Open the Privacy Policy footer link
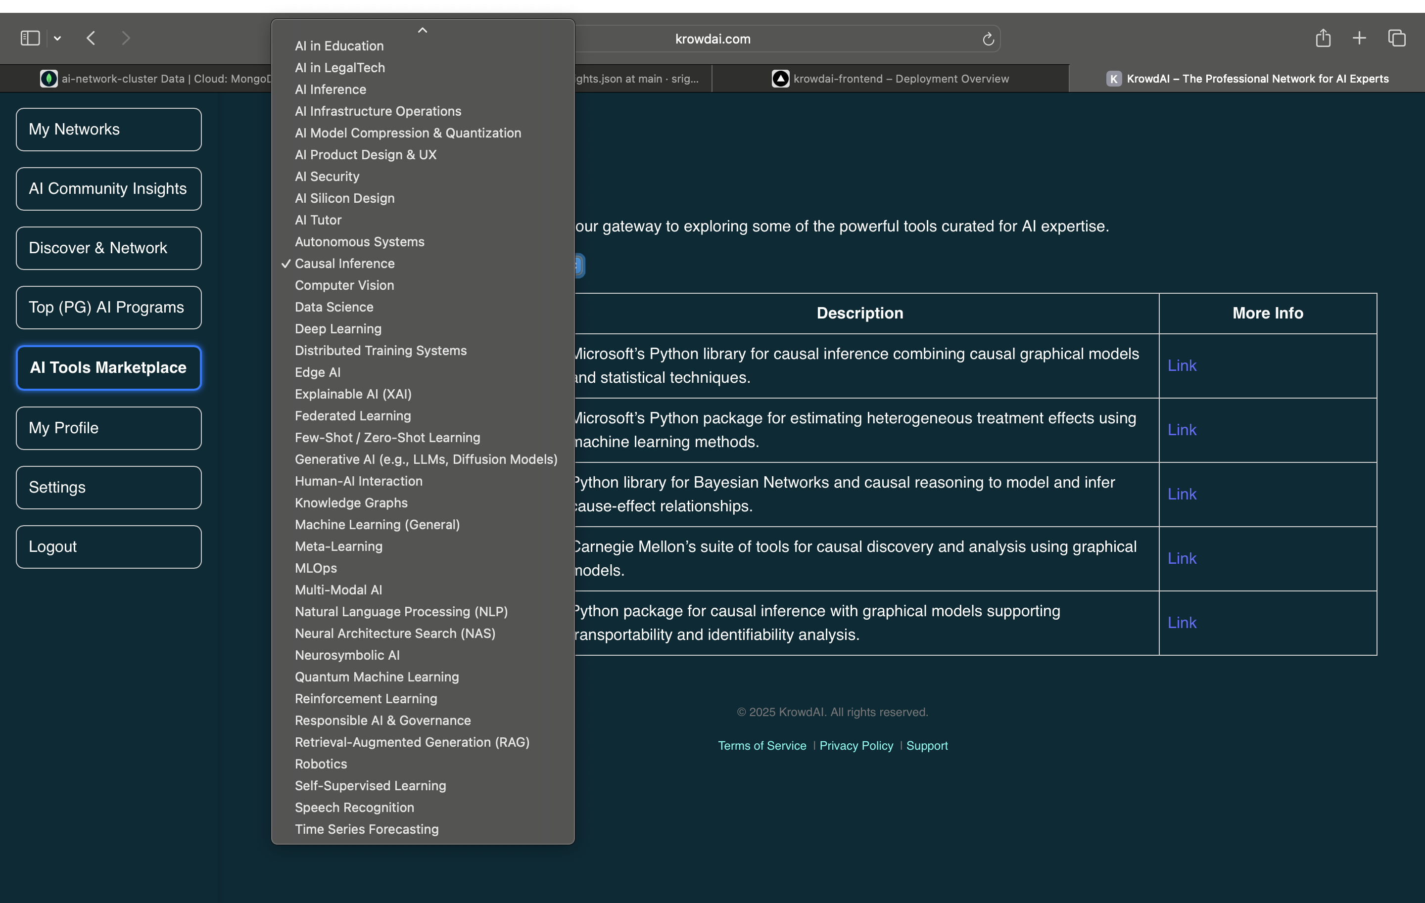This screenshot has width=1425, height=903. [855, 746]
